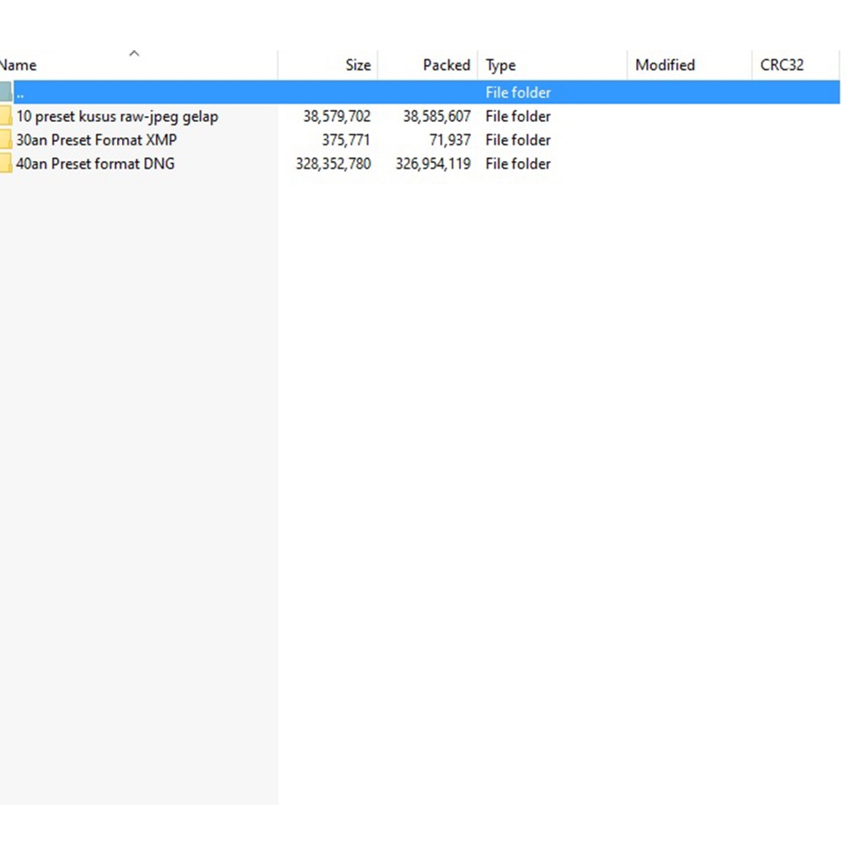Select the '30an Preset Format XMP' folder name
This screenshot has width=855, height=855.
[x=96, y=140]
